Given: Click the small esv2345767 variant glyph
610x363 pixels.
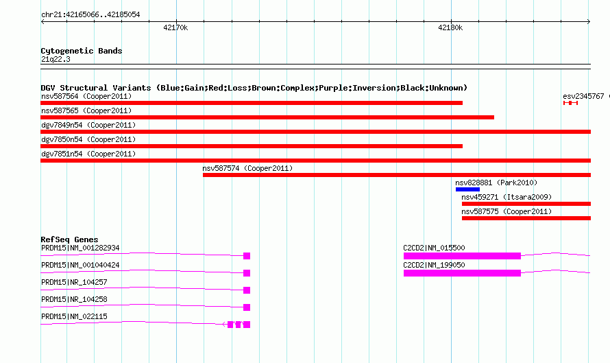Looking at the screenshot, I should [x=570, y=103].
